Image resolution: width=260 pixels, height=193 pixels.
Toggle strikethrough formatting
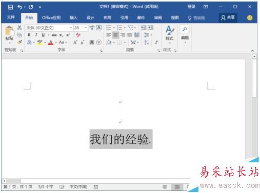[54, 35]
